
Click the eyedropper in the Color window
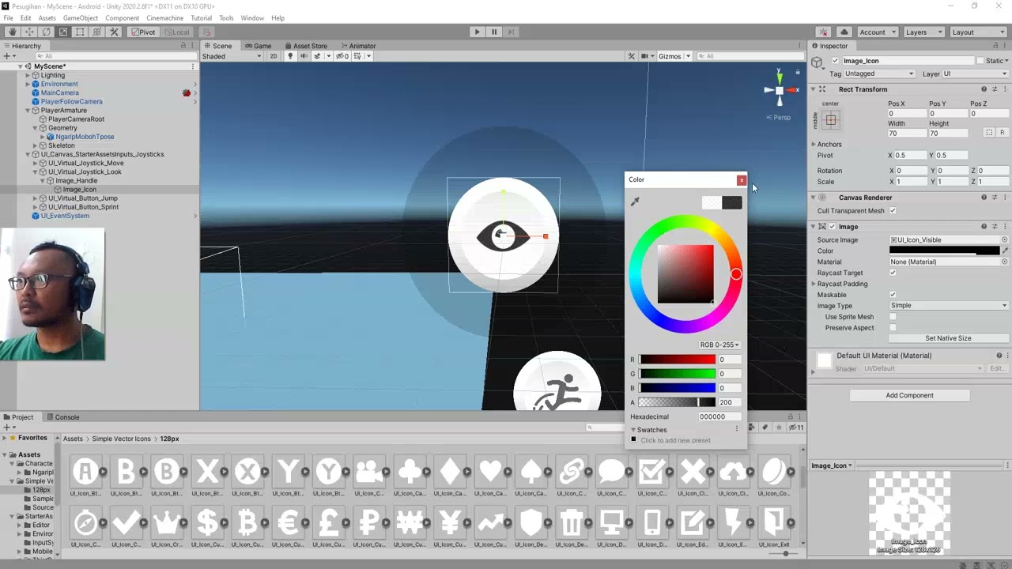[x=635, y=202]
